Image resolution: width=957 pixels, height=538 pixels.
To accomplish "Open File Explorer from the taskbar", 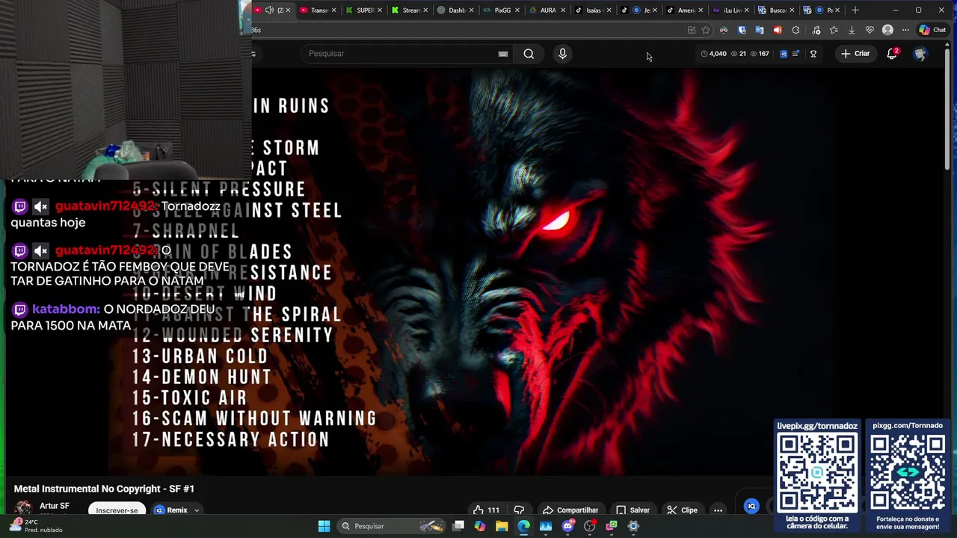I will tap(502, 526).
